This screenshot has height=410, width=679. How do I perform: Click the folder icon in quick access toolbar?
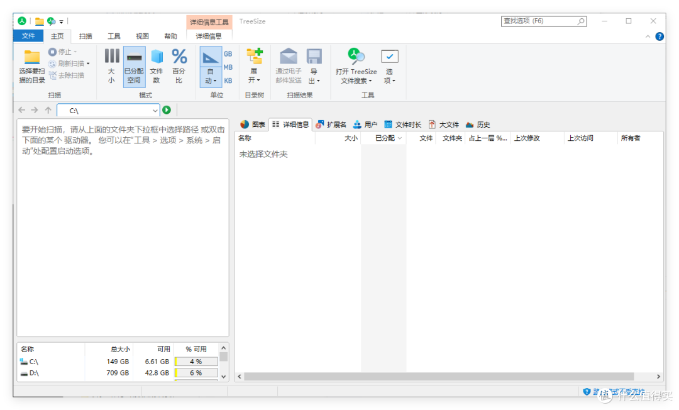40,21
